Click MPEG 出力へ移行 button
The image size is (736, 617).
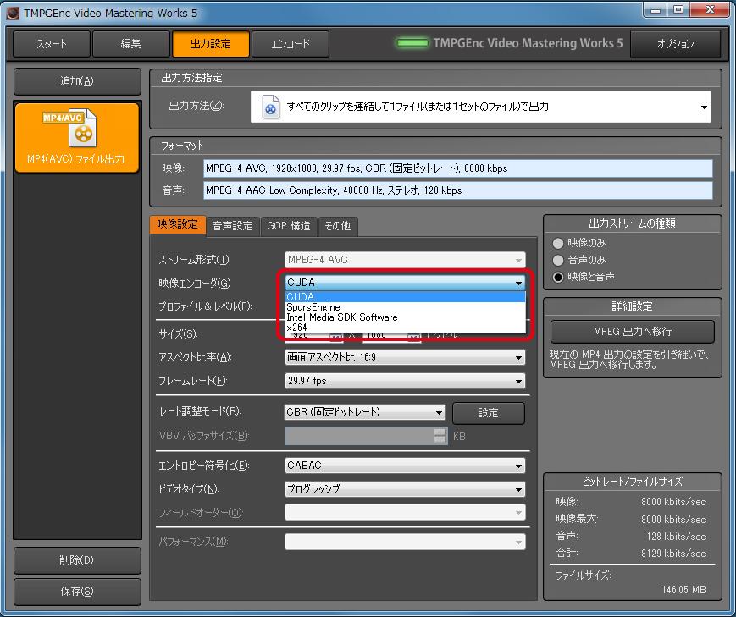click(x=633, y=332)
